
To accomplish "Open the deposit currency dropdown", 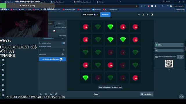I will click(169, 45).
